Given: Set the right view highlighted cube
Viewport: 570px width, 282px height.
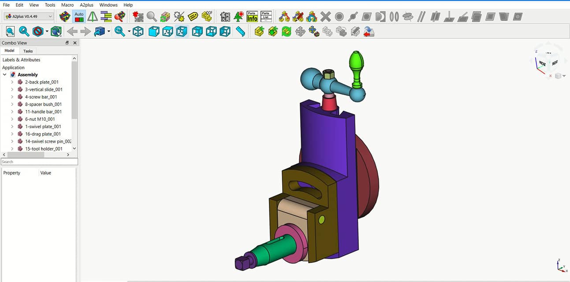Looking at the screenshot, I should tap(181, 31).
